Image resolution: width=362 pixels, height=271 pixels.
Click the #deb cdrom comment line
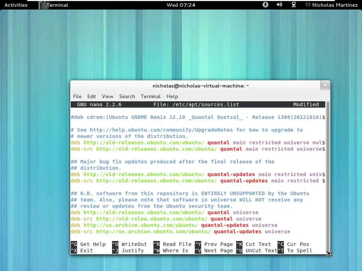tap(198, 117)
